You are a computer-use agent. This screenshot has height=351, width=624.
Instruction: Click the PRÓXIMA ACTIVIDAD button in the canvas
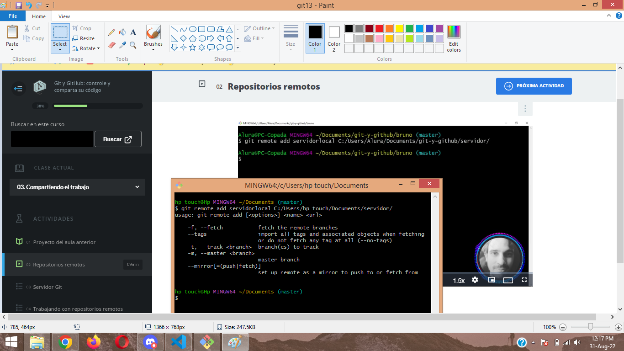[534, 86]
